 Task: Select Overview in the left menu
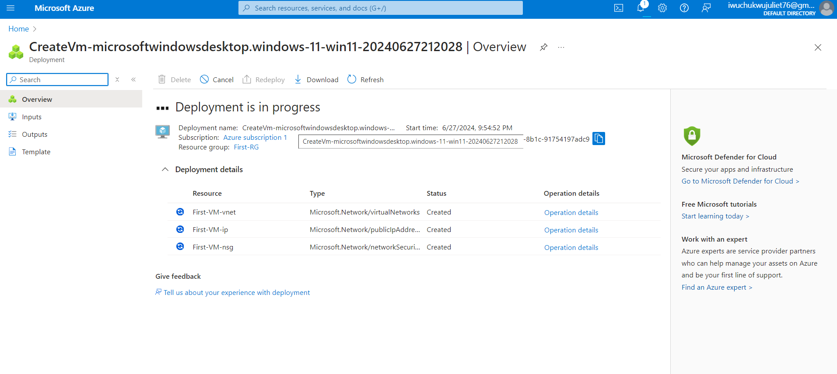coord(71,99)
